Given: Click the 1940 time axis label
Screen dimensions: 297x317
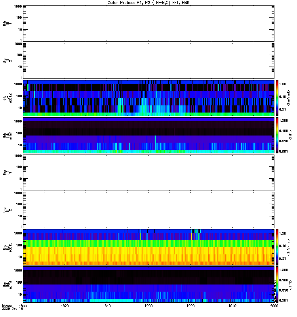Looking at the screenshot, I should tap(232, 306).
